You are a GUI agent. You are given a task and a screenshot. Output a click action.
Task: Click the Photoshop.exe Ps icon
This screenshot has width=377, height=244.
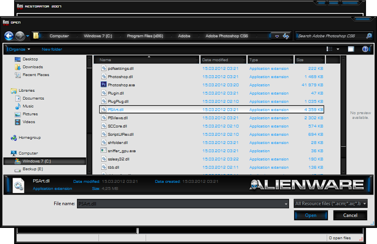(x=104, y=85)
